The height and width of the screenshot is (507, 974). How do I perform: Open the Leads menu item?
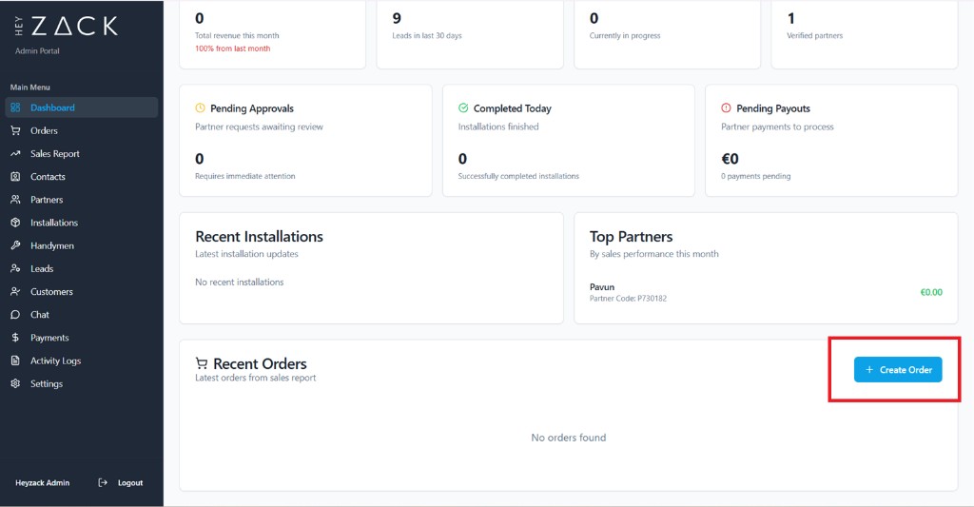[82, 268]
